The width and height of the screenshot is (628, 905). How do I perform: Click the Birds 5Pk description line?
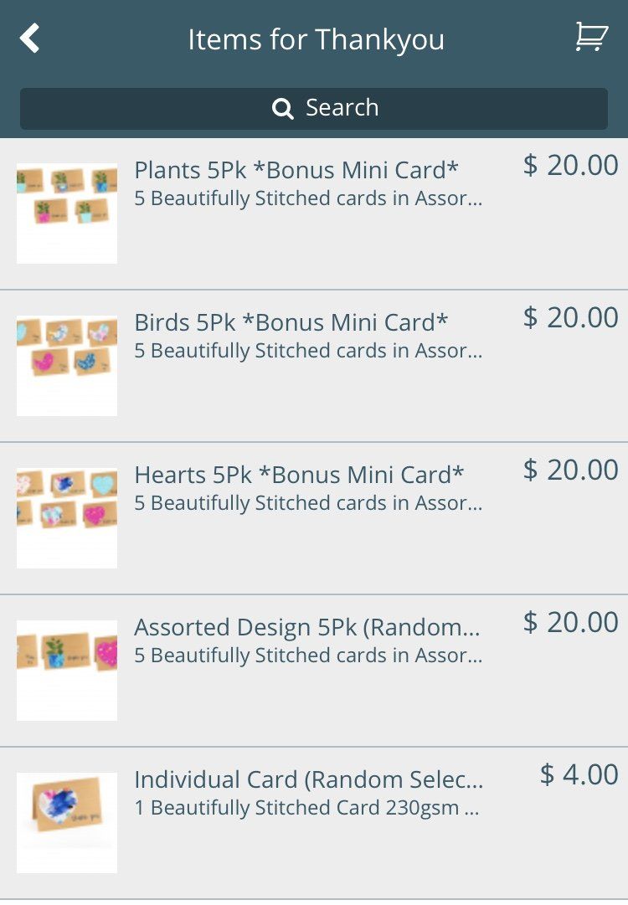[306, 351]
